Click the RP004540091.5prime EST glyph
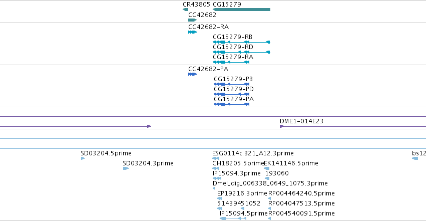 pyautogui.click(x=269, y=219)
